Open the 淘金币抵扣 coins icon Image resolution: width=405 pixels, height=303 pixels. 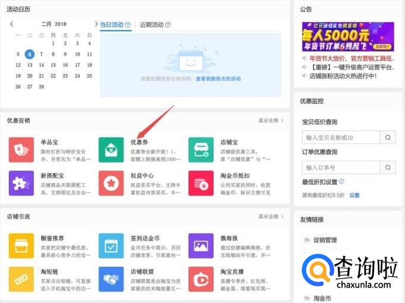(x=201, y=183)
